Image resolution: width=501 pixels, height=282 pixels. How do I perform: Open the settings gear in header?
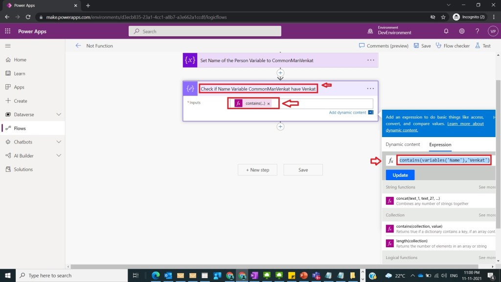[462, 31]
